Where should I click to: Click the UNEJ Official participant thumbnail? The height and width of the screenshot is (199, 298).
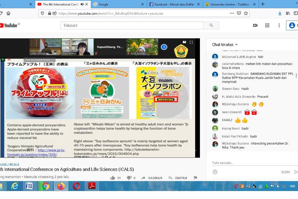coord(45,47)
